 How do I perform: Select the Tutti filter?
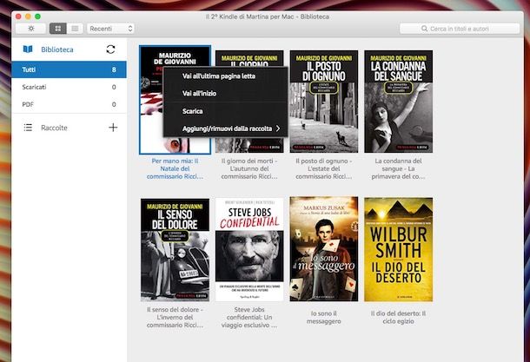pos(69,69)
